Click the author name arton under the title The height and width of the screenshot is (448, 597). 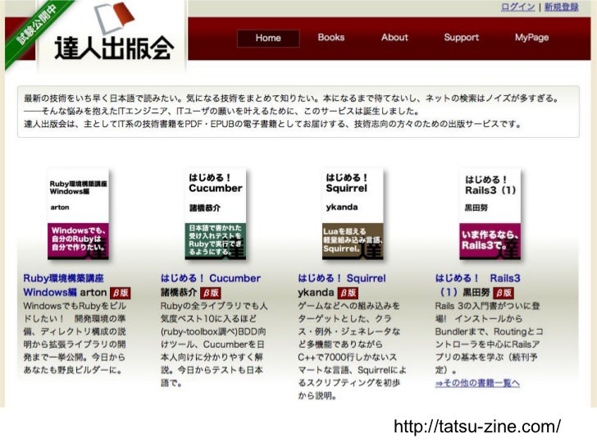93,293
